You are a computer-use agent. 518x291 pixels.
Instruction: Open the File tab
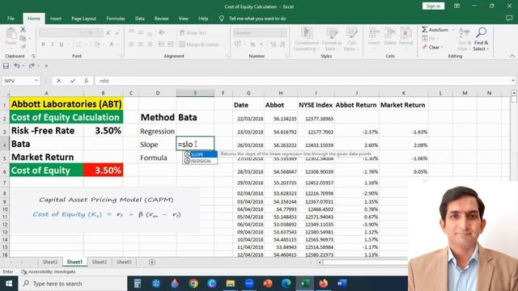[11, 19]
